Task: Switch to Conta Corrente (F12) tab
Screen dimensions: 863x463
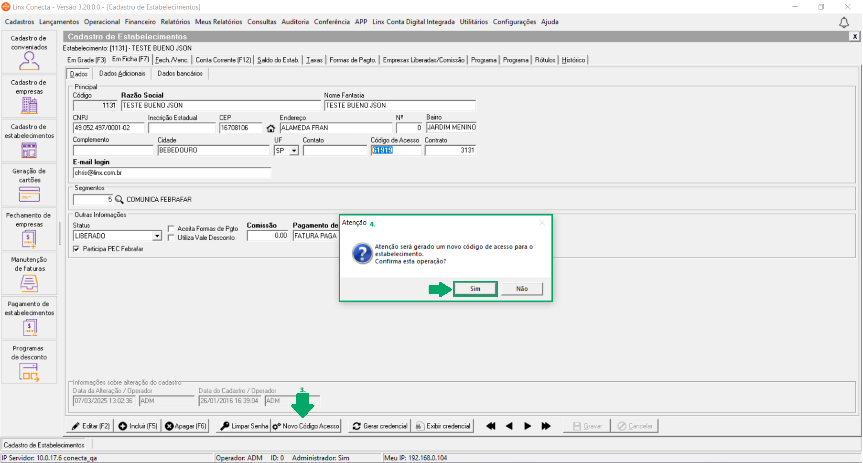Action: tap(223, 60)
